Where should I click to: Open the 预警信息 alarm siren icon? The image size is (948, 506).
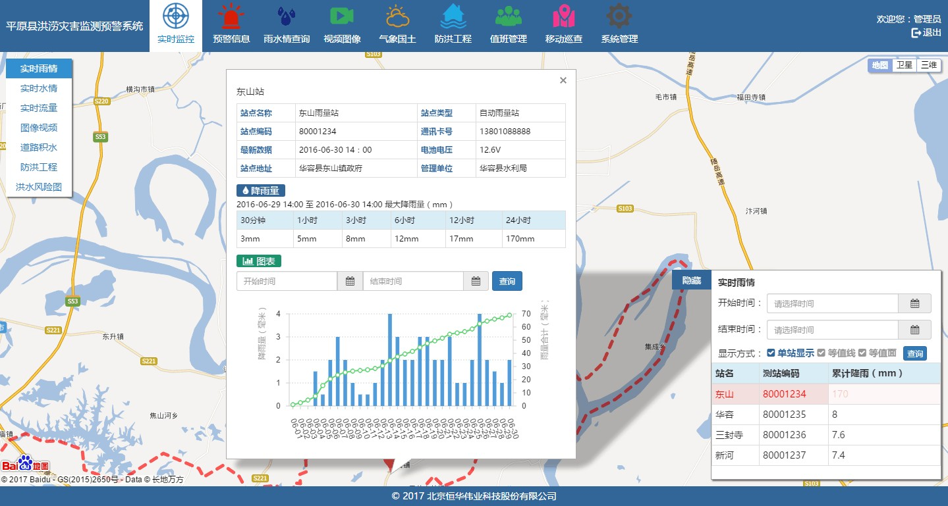pos(231,17)
